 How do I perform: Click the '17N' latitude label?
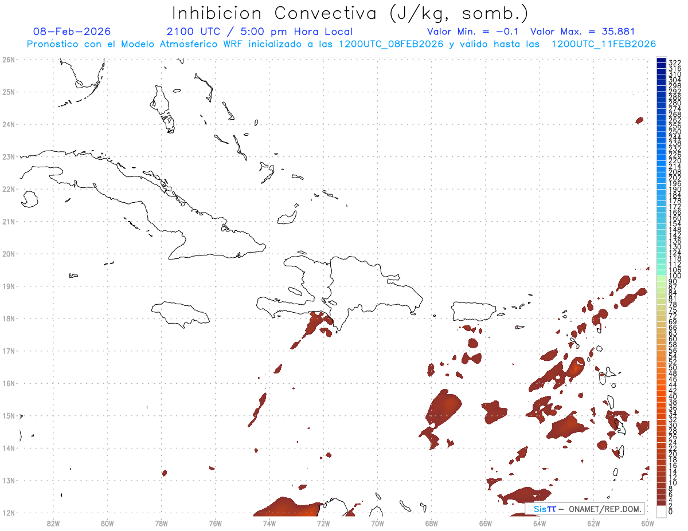[x=9, y=351]
